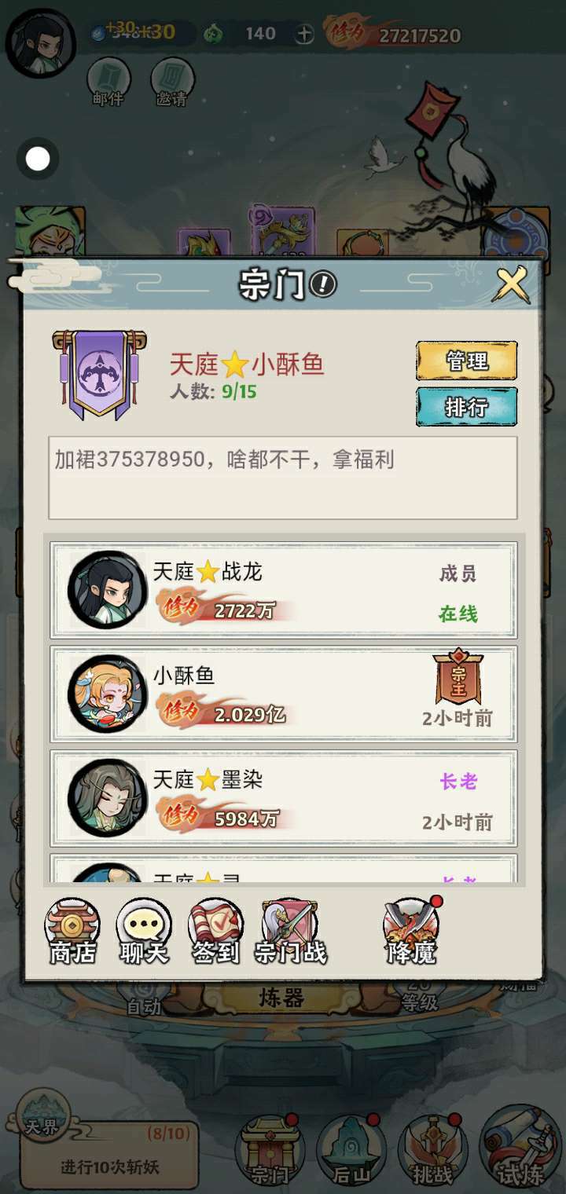The width and height of the screenshot is (566, 1194).
Task: Open the 商店 shop icon
Action: click(x=72, y=932)
